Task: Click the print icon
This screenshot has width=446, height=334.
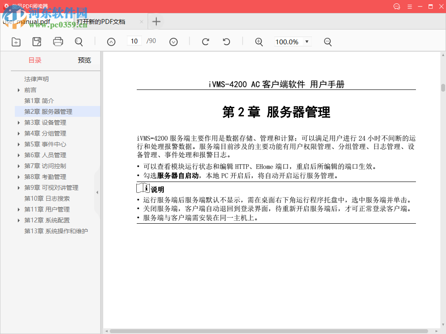Action: click(57, 42)
